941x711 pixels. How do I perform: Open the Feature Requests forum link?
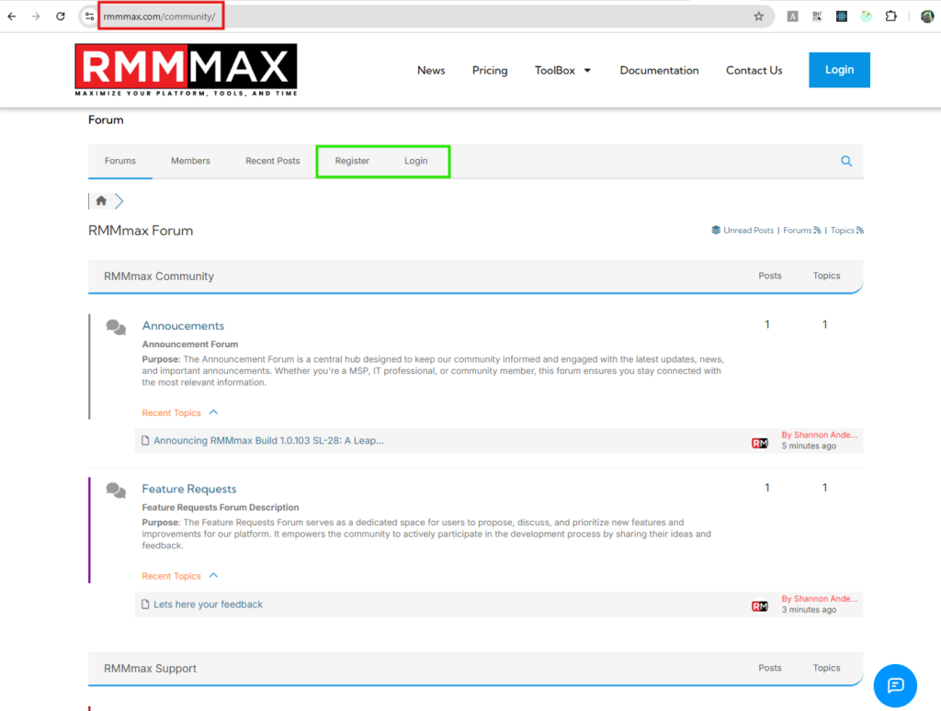point(189,489)
